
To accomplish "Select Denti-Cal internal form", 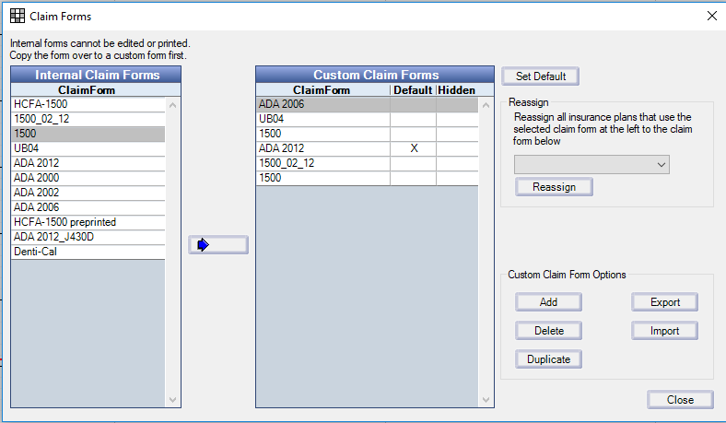I will (88, 252).
